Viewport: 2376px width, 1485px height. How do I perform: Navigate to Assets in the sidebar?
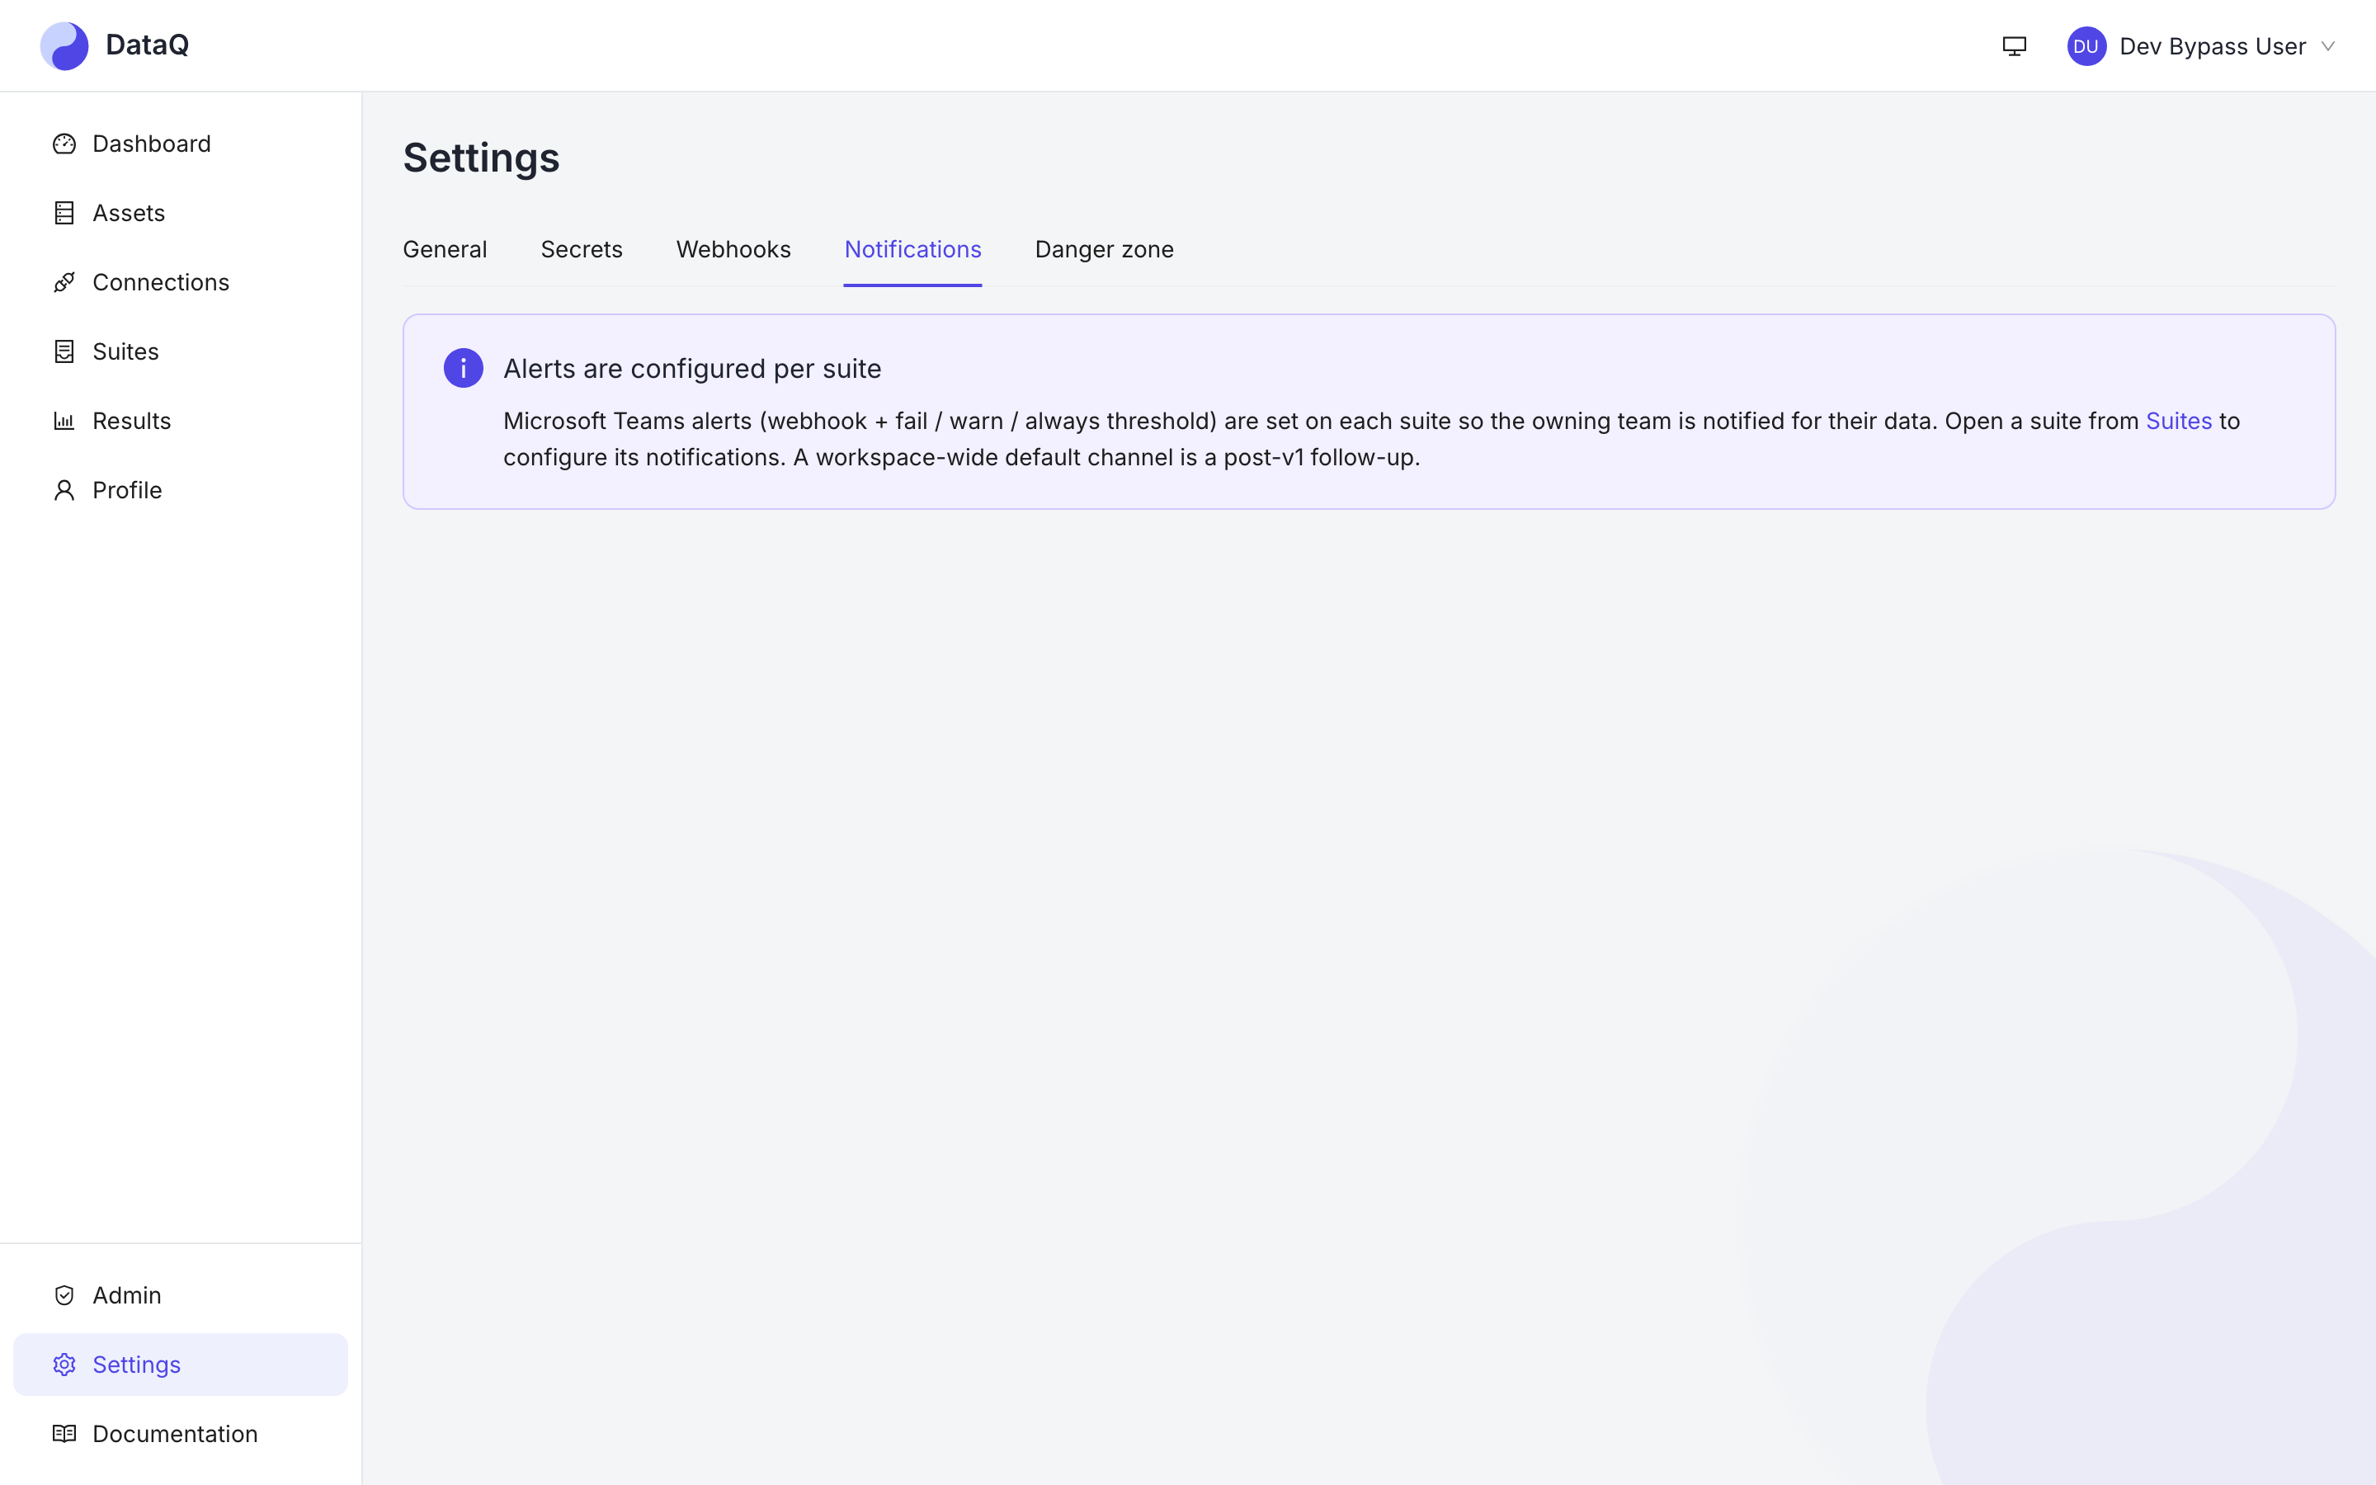181,213
